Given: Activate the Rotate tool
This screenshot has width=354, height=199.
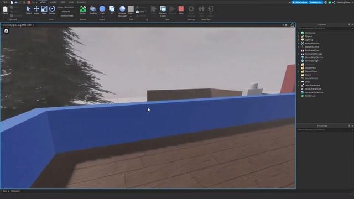Looking at the screenshot, I should pyautogui.click(x=52, y=10).
